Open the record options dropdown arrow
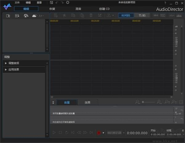The height and width of the screenshot is (143, 185). [103, 133]
